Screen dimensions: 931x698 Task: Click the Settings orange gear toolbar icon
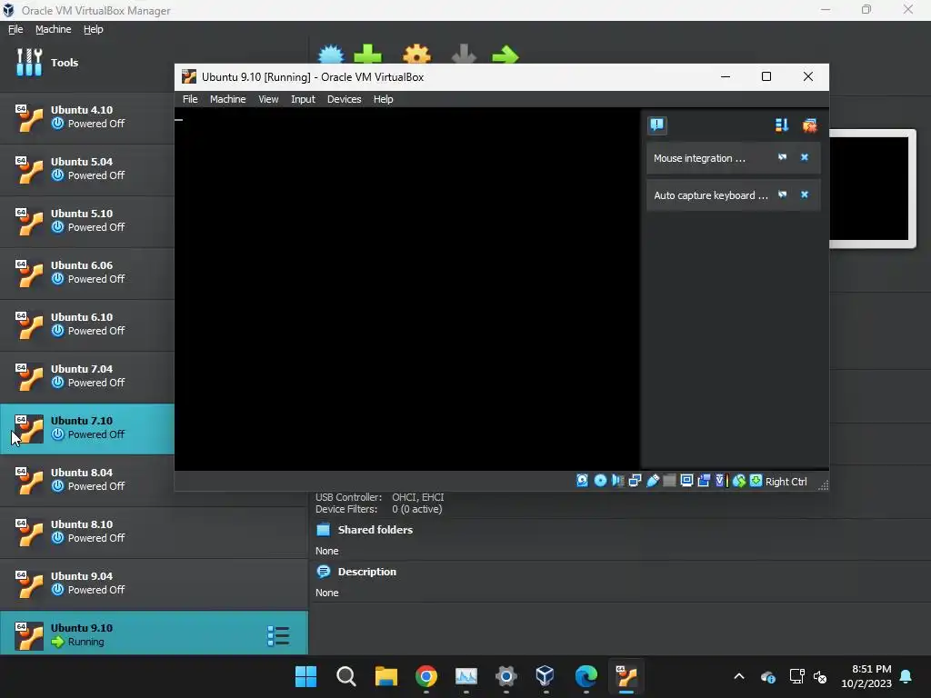pos(416,54)
